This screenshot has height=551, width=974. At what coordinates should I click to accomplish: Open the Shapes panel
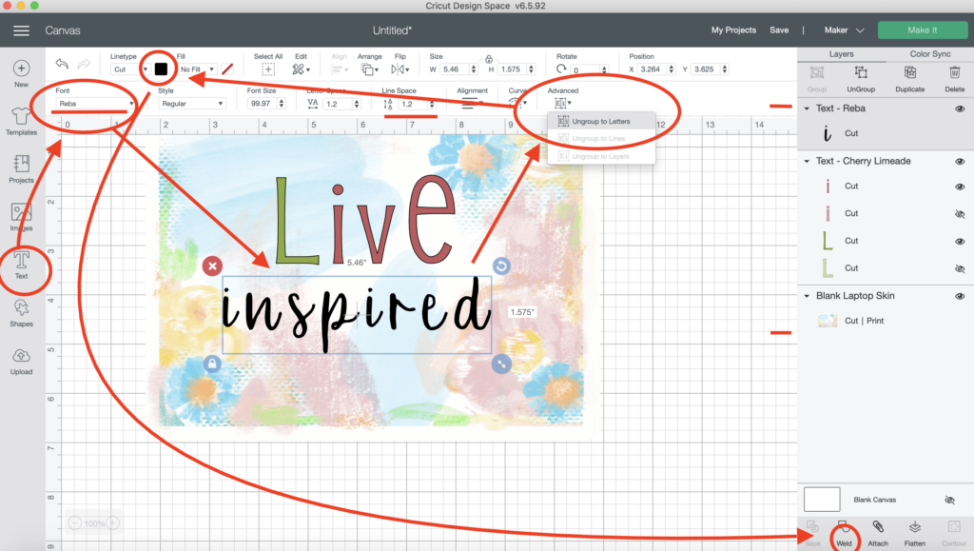tap(21, 313)
